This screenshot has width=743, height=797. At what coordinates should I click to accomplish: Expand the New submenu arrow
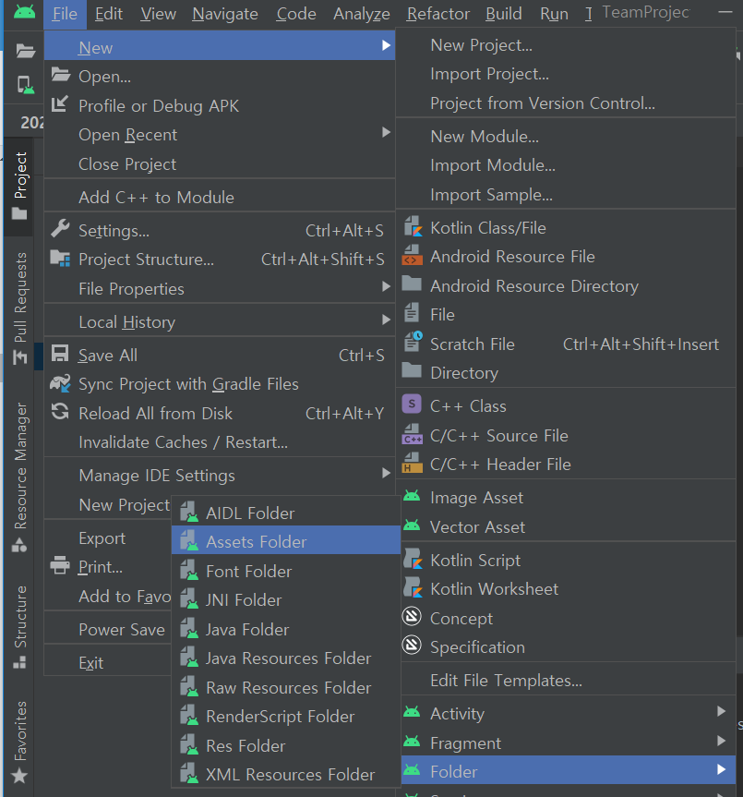click(387, 46)
